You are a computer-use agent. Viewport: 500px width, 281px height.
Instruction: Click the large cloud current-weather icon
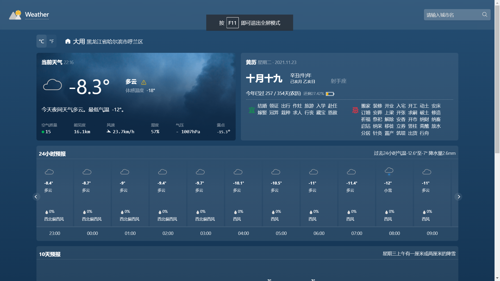point(52,85)
